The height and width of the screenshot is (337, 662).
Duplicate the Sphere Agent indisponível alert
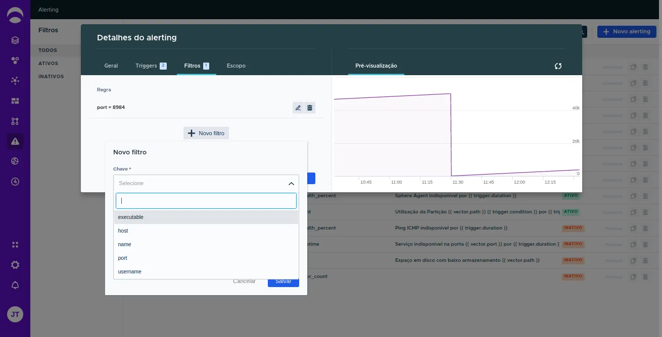pyautogui.click(x=633, y=195)
